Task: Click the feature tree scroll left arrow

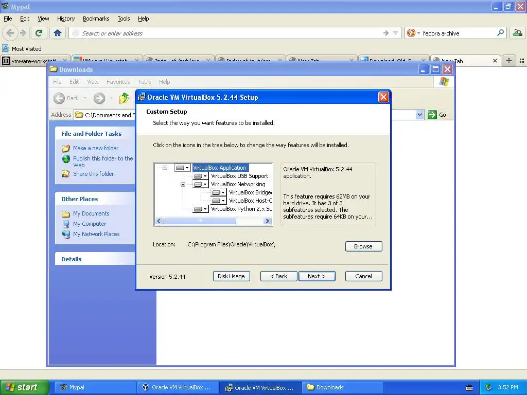Action: coord(160,221)
